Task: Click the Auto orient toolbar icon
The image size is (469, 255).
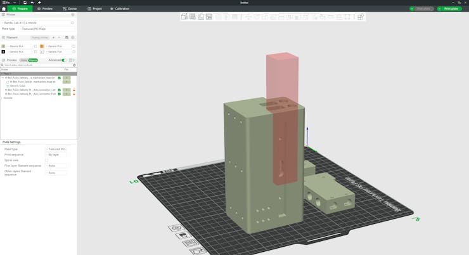Action: click(x=201, y=17)
